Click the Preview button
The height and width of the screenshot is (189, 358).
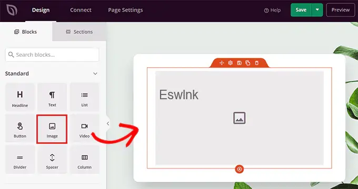[341, 10]
